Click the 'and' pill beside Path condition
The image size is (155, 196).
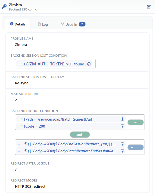135,122
